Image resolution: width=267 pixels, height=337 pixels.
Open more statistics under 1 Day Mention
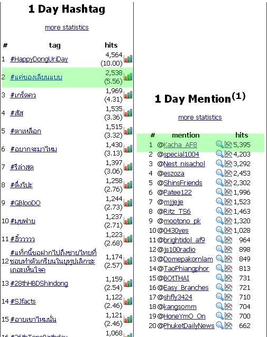[x=200, y=117]
